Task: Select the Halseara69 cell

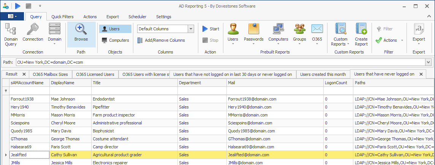Action: pyautogui.click(x=29, y=147)
